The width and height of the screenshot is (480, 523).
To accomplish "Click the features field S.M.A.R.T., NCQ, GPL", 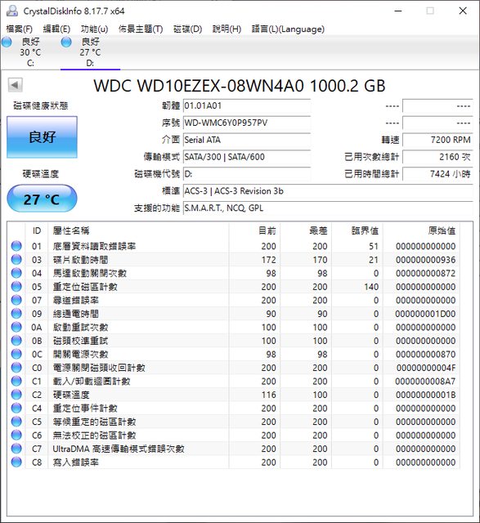I will point(328,208).
